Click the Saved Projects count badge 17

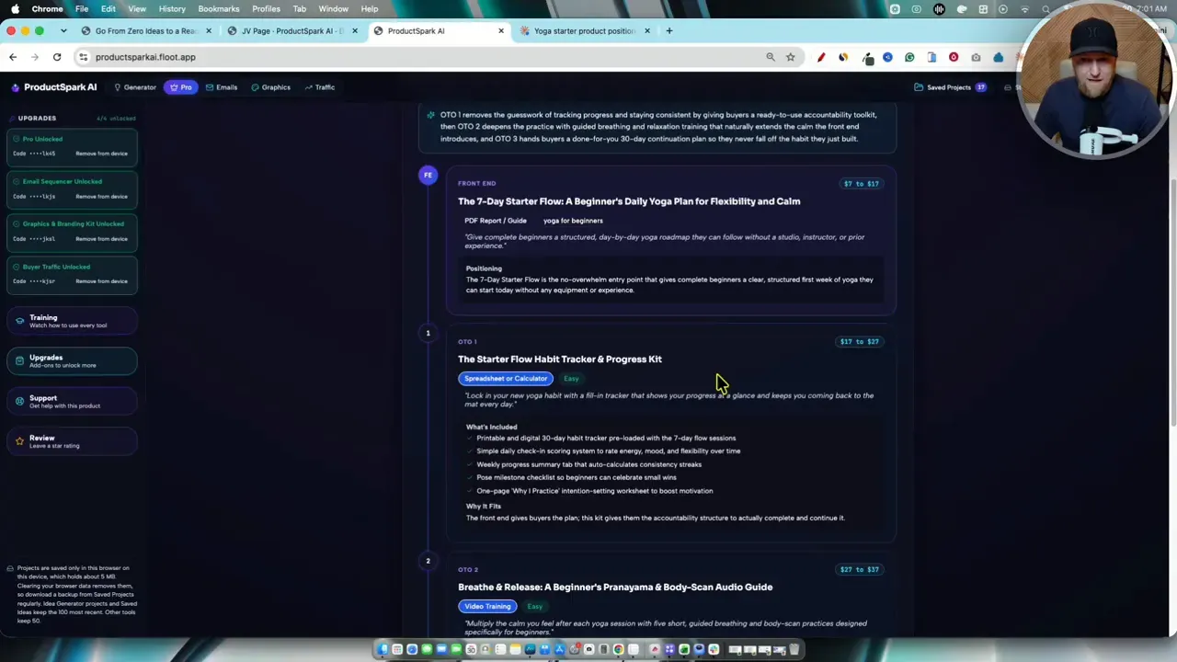point(981,87)
